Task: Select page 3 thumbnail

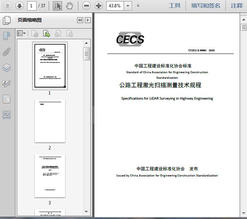Action: pos(50,176)
